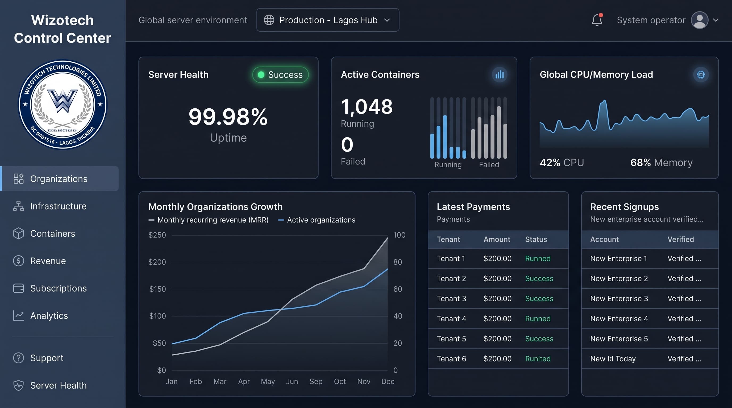The width and height of the screenshot is (732, 408).
Task: Click the Active Containers bar chart icon
Action: coord(499,75)
